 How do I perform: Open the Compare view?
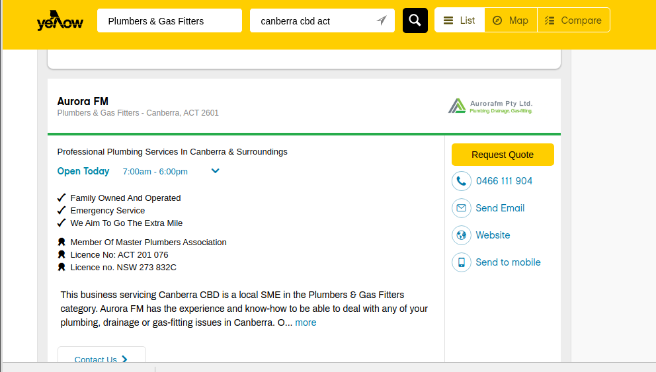tap(573, 20)
